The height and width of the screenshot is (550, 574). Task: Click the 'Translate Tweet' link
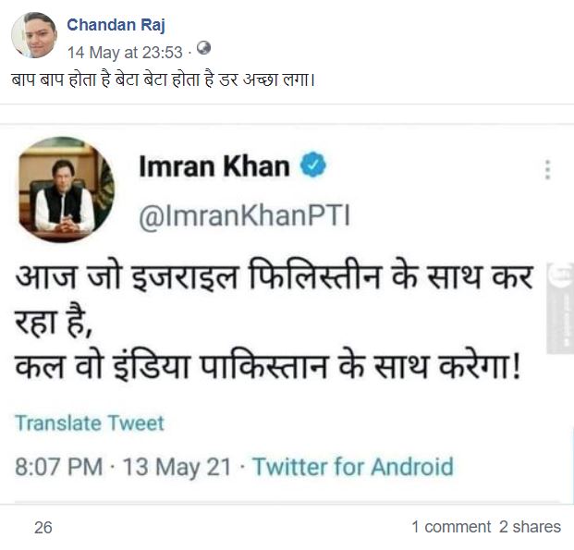click(x=89, y=423)
